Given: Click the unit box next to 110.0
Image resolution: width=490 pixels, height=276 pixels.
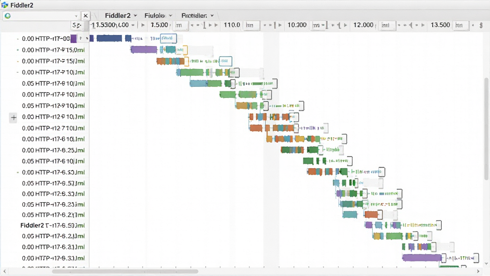Looking at the screenshot, I should 253,25.
